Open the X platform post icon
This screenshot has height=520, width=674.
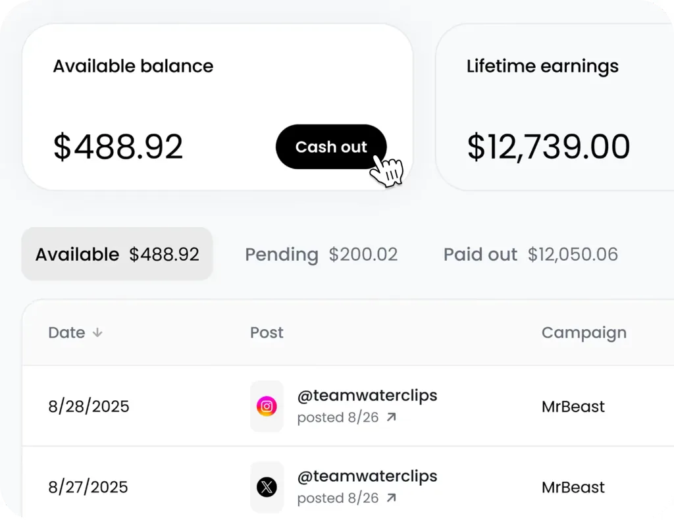pyautogui.click(x=267, y=487)
